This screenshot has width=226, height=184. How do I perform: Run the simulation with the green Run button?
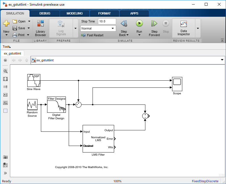pos(139,24)
